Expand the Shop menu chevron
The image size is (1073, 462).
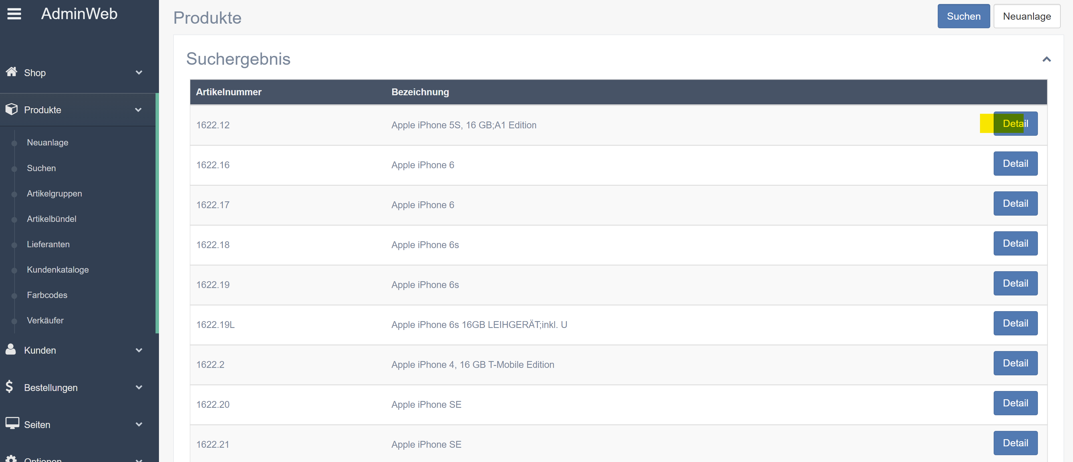pos(139,72)
